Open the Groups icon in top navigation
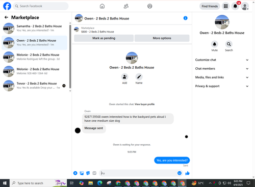 [150, 6]
